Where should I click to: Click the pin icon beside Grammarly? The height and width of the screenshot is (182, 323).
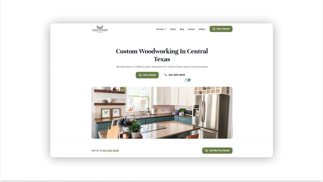tap(186, 80)
